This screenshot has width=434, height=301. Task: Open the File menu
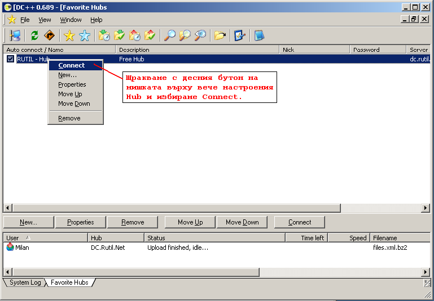(x=25, y=20)
